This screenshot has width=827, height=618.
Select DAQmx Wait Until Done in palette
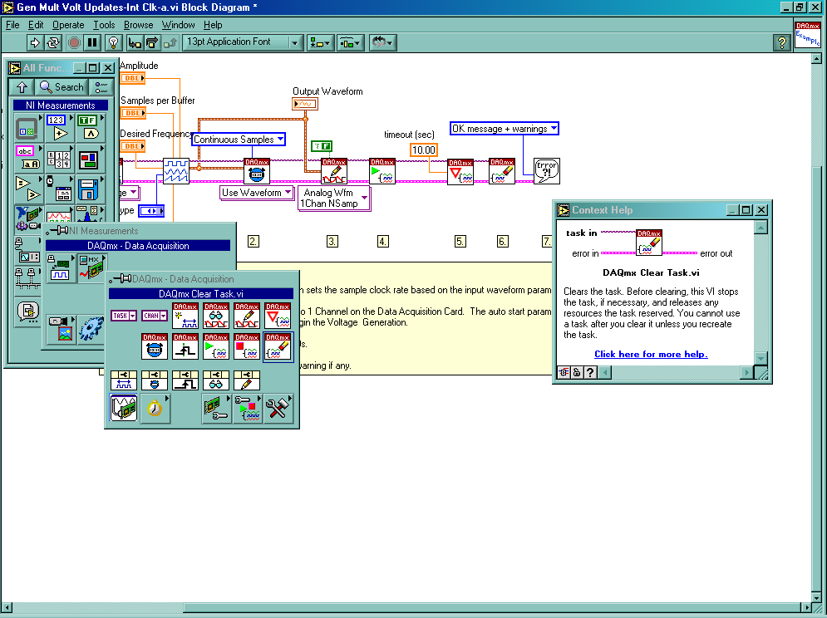(278, 316)
